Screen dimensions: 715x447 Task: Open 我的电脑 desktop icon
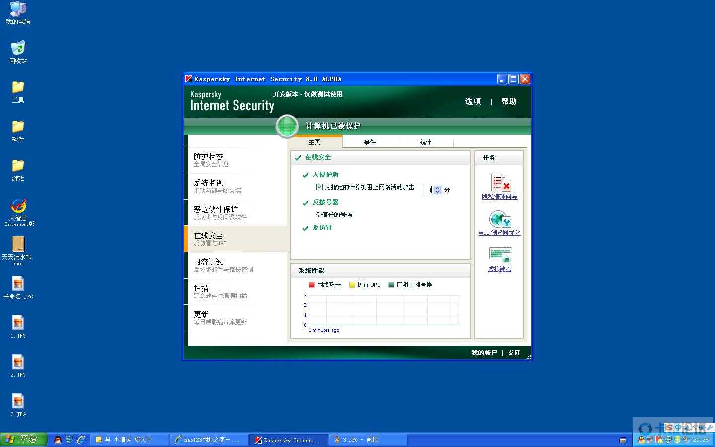pos(18,13)
